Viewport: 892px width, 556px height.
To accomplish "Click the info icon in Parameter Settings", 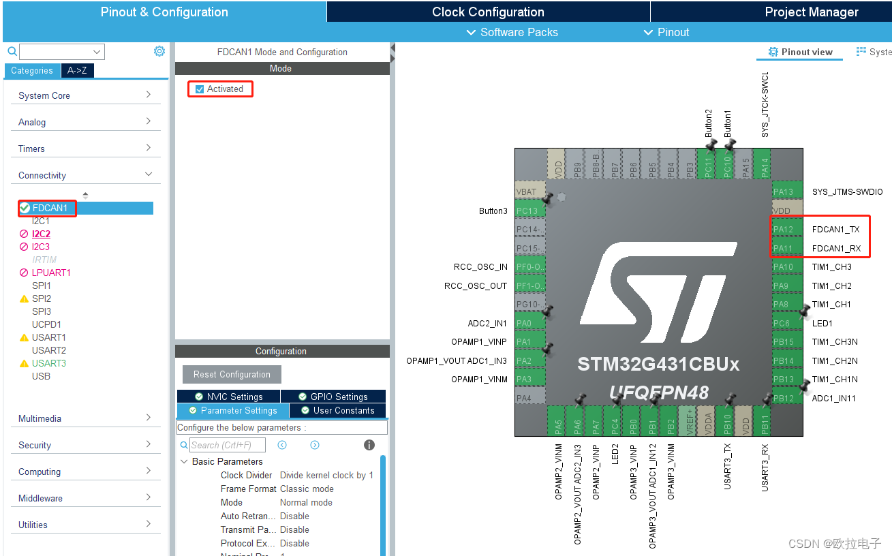I will click(x=369, y=444).
